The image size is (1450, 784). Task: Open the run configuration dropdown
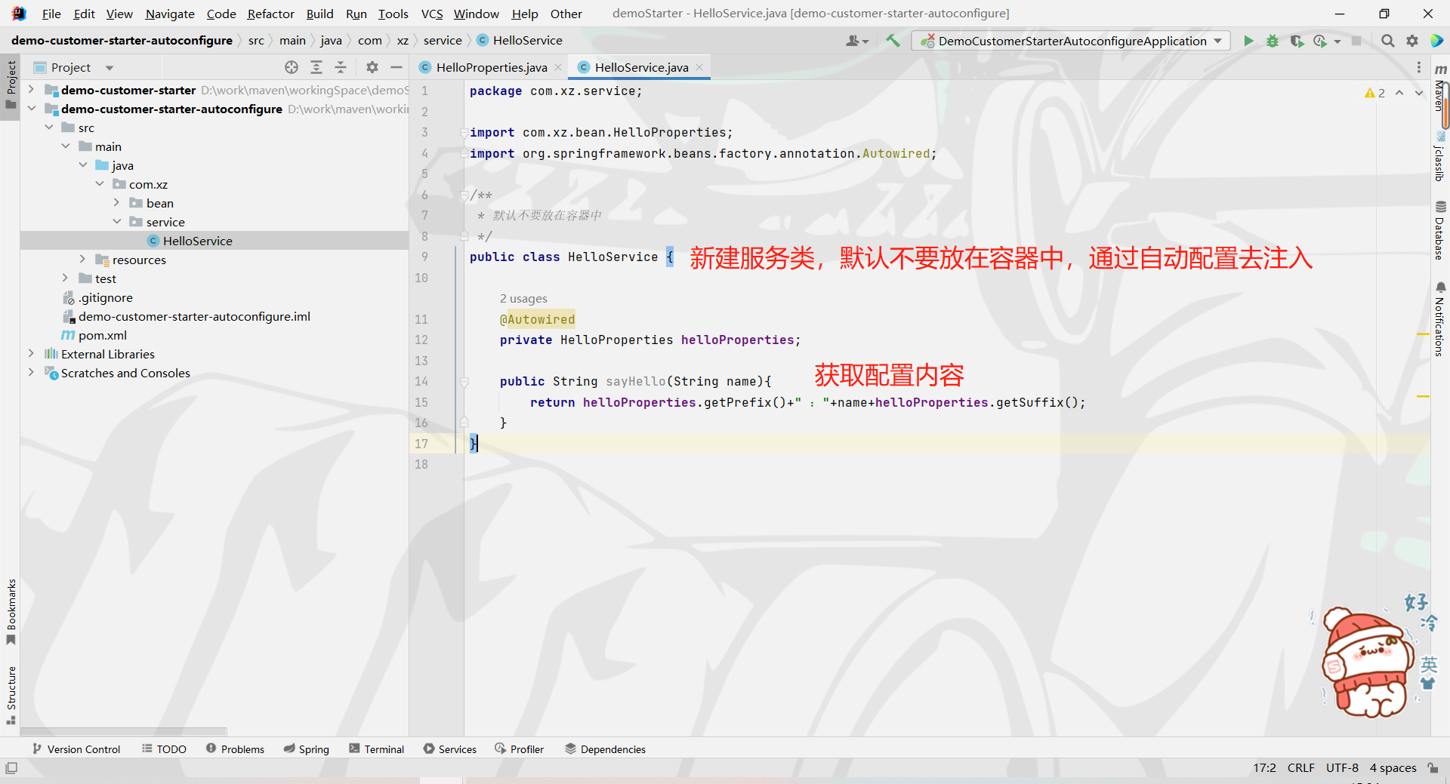pyautogui.click(x=1217, y=41)
